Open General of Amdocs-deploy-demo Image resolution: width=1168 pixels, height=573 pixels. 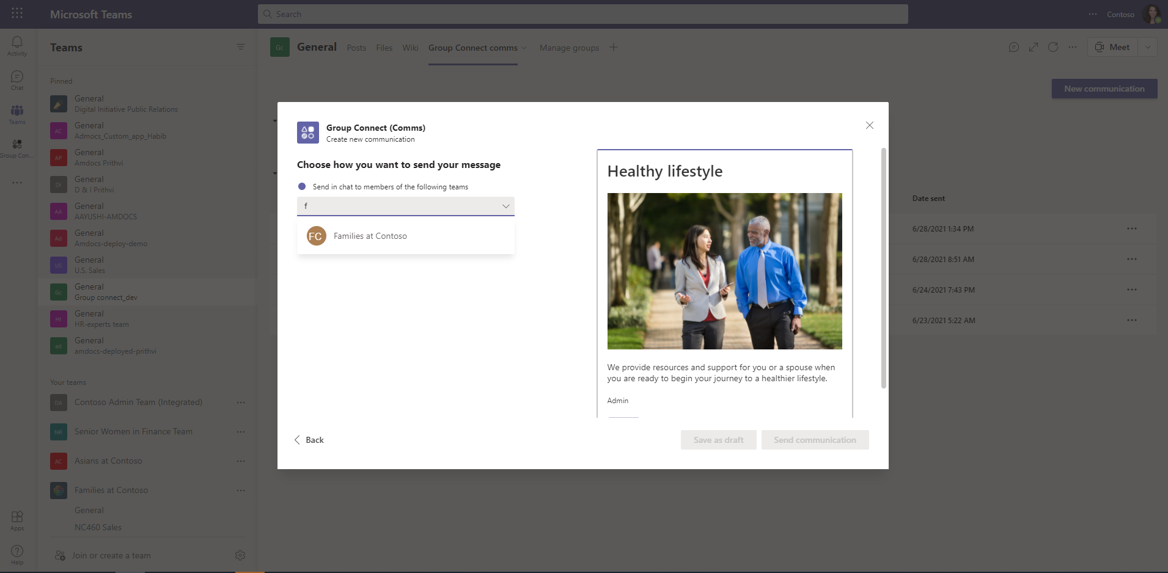coord(147,238)
